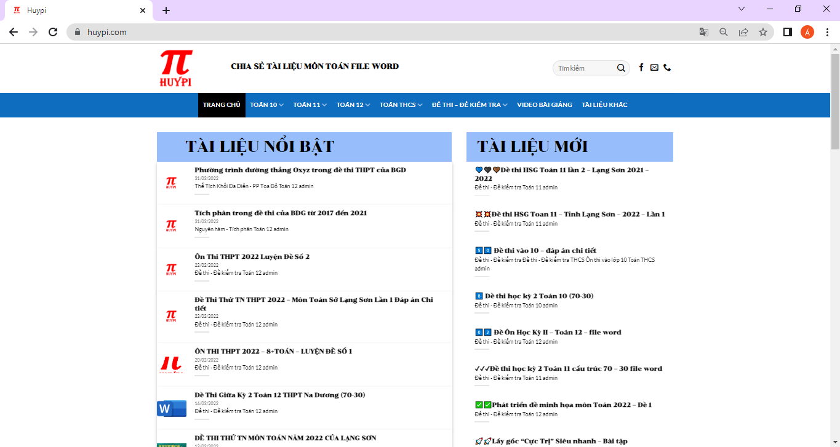
Task: Close the Huypi browser tab
Action: coord(143,10)
